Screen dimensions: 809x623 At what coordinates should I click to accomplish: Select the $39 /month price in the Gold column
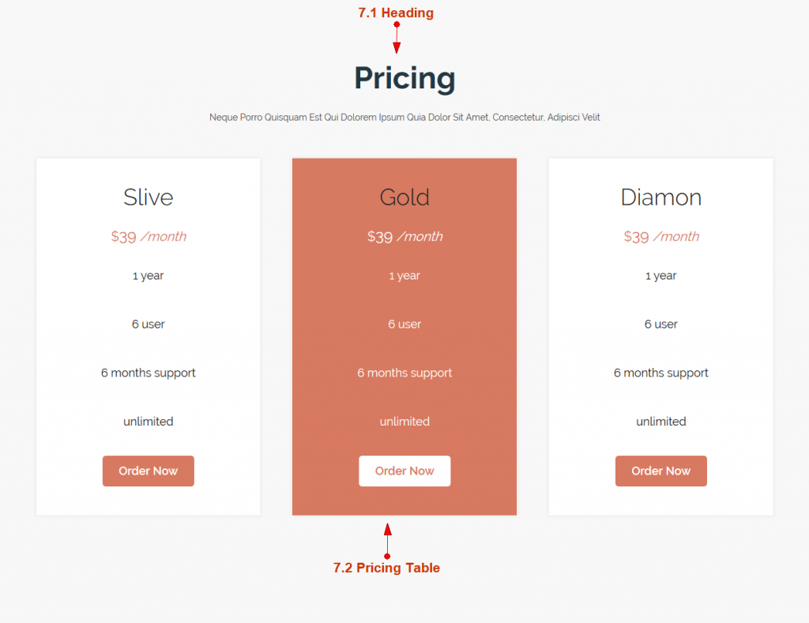pos(404,236)
